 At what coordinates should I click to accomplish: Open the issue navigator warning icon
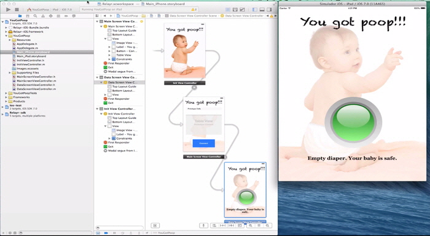point(43,16)
